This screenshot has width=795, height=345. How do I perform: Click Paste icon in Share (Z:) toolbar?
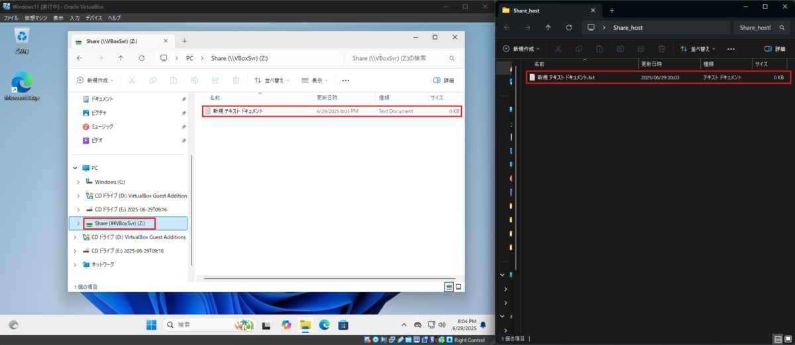[x=174, y=80]
